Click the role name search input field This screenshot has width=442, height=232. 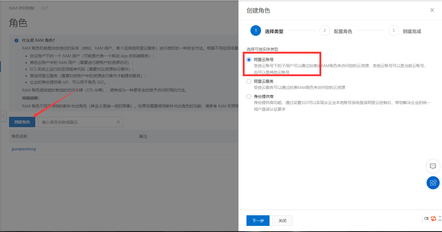pos(81,122)
